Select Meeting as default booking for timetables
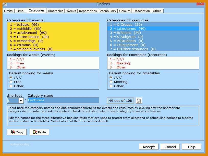This screenshot has width=208, height=156. tap(111, 82)
